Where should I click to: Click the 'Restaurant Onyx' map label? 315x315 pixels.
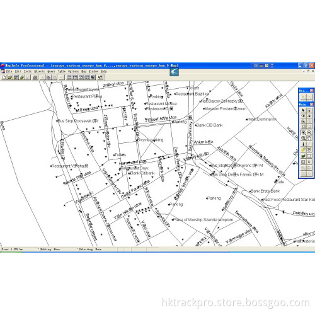(x=135, y=168)
